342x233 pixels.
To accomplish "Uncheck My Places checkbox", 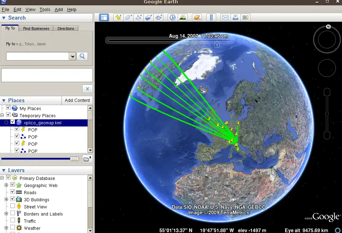I will click(8, 108).
